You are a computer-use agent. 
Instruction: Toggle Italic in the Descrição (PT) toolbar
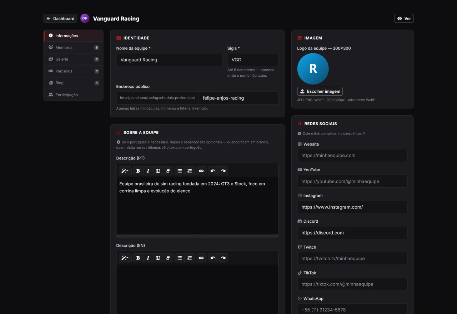click(x=148, y=171)
